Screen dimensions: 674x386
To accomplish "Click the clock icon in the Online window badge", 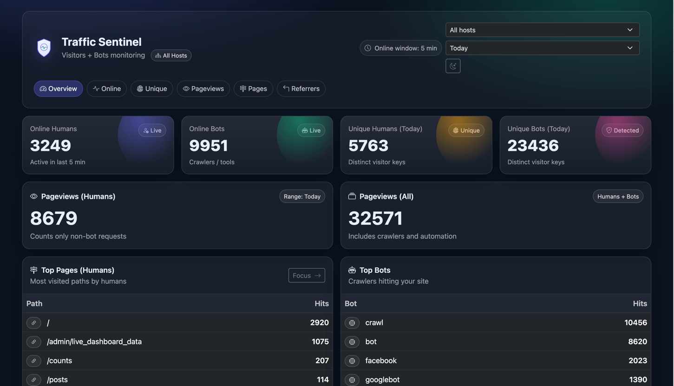I will (x=367, y=48).
